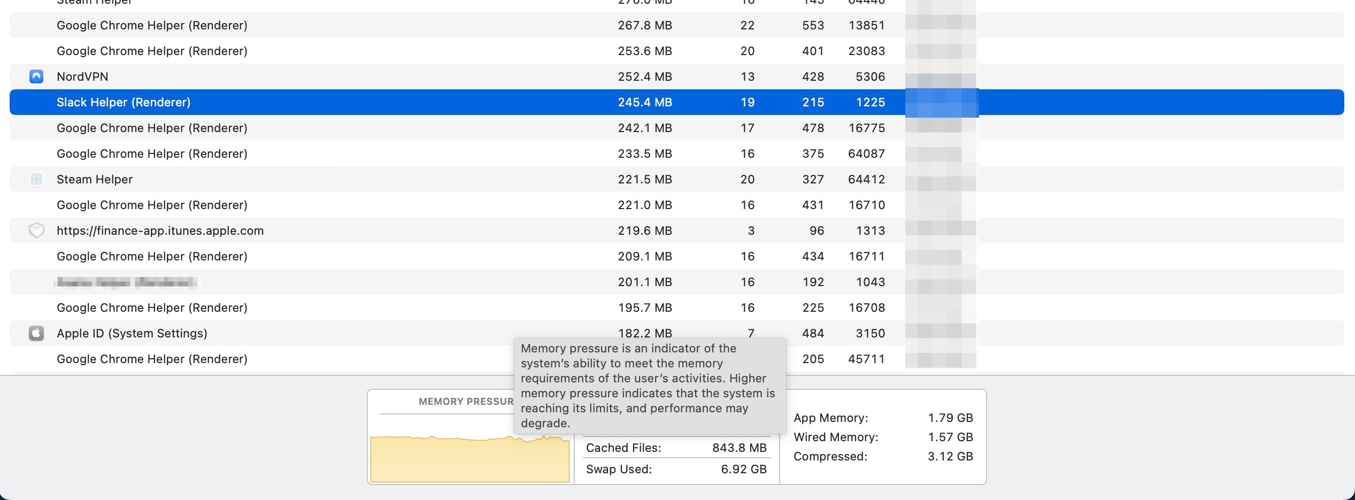Select the Steam Helper 221.5 MB process

(x=95, y=179)
